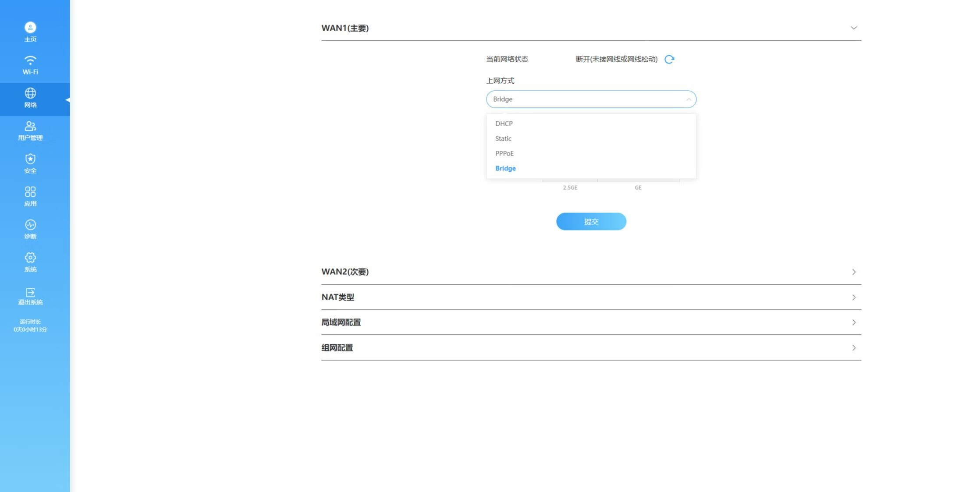
Task: Expand the WAN2(次要) section
Action: tap(853, 272)
